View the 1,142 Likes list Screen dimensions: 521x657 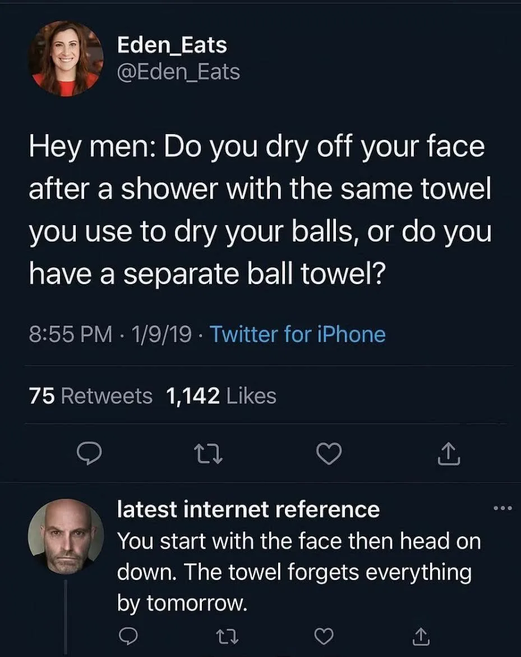point(221,396)
